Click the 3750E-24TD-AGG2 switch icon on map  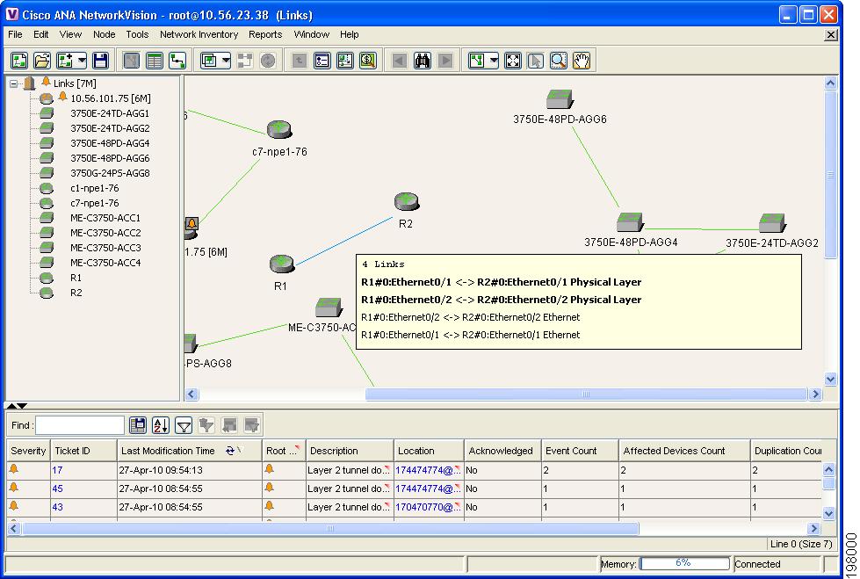click(x=772, y=223)
